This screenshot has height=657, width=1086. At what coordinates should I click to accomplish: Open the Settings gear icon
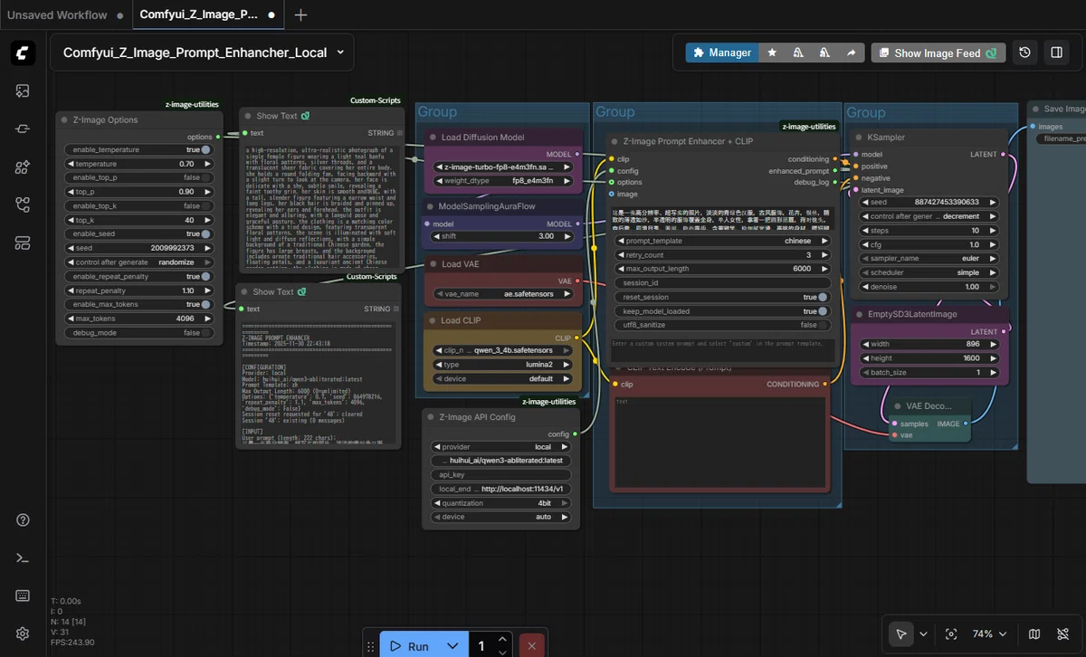[23, 633]
